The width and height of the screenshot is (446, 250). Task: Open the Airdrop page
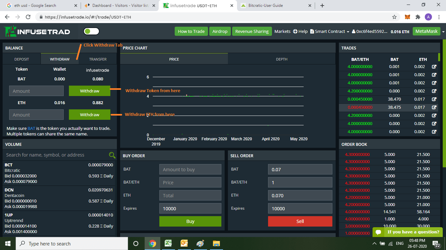pyautogui.click(x=220, y=31)
